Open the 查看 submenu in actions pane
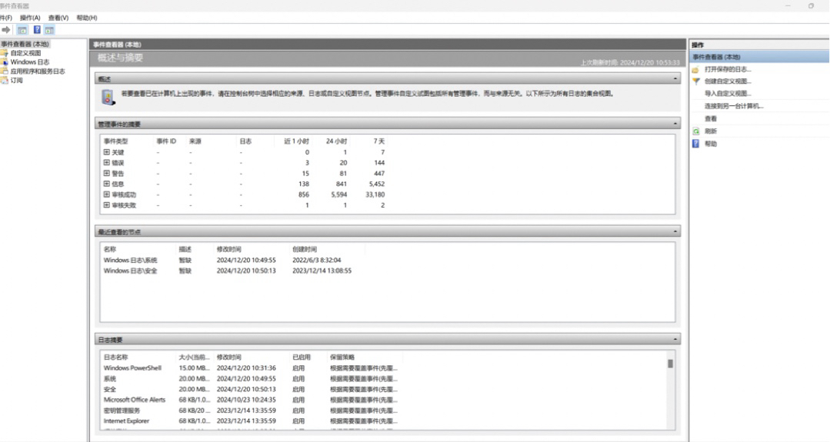The width and height of the screenshot is (830, 442). tap(710, 119)
